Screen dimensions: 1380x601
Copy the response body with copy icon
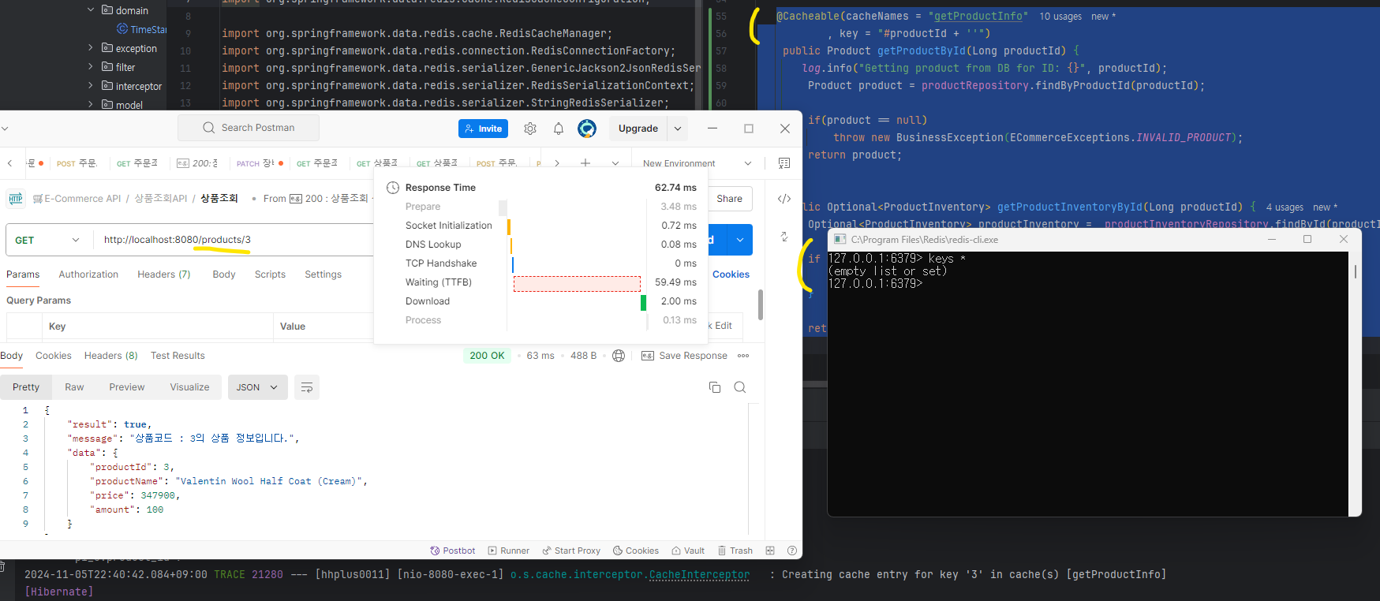(x=715, y=387)
